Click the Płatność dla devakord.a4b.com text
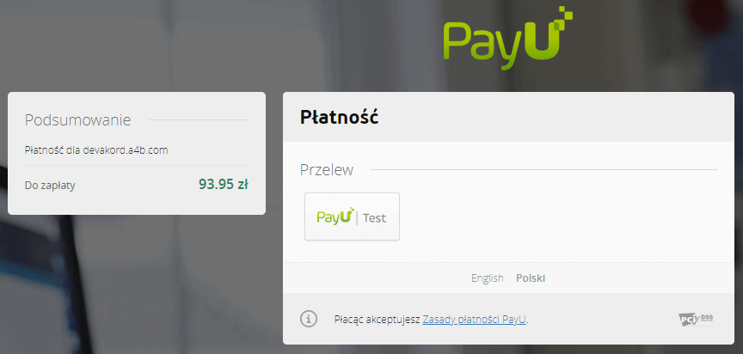This screenshot has width=743, height=354. pyautogui.click(x=96, y=150)
